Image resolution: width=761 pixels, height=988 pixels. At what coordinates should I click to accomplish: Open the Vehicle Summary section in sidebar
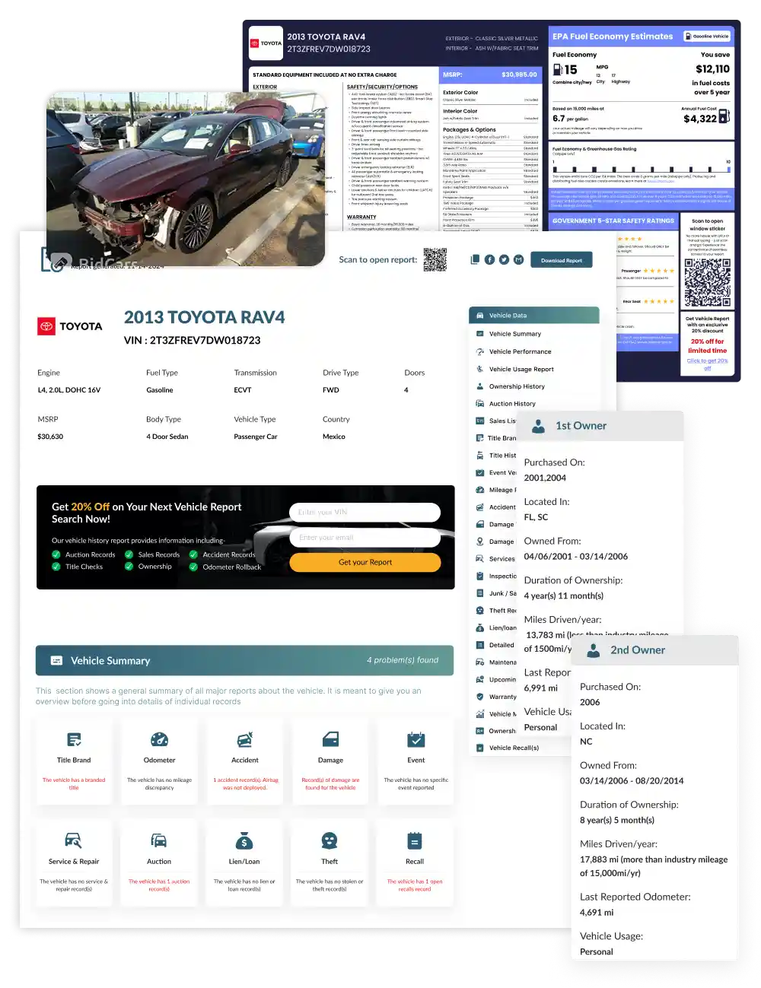coord(516,334)
